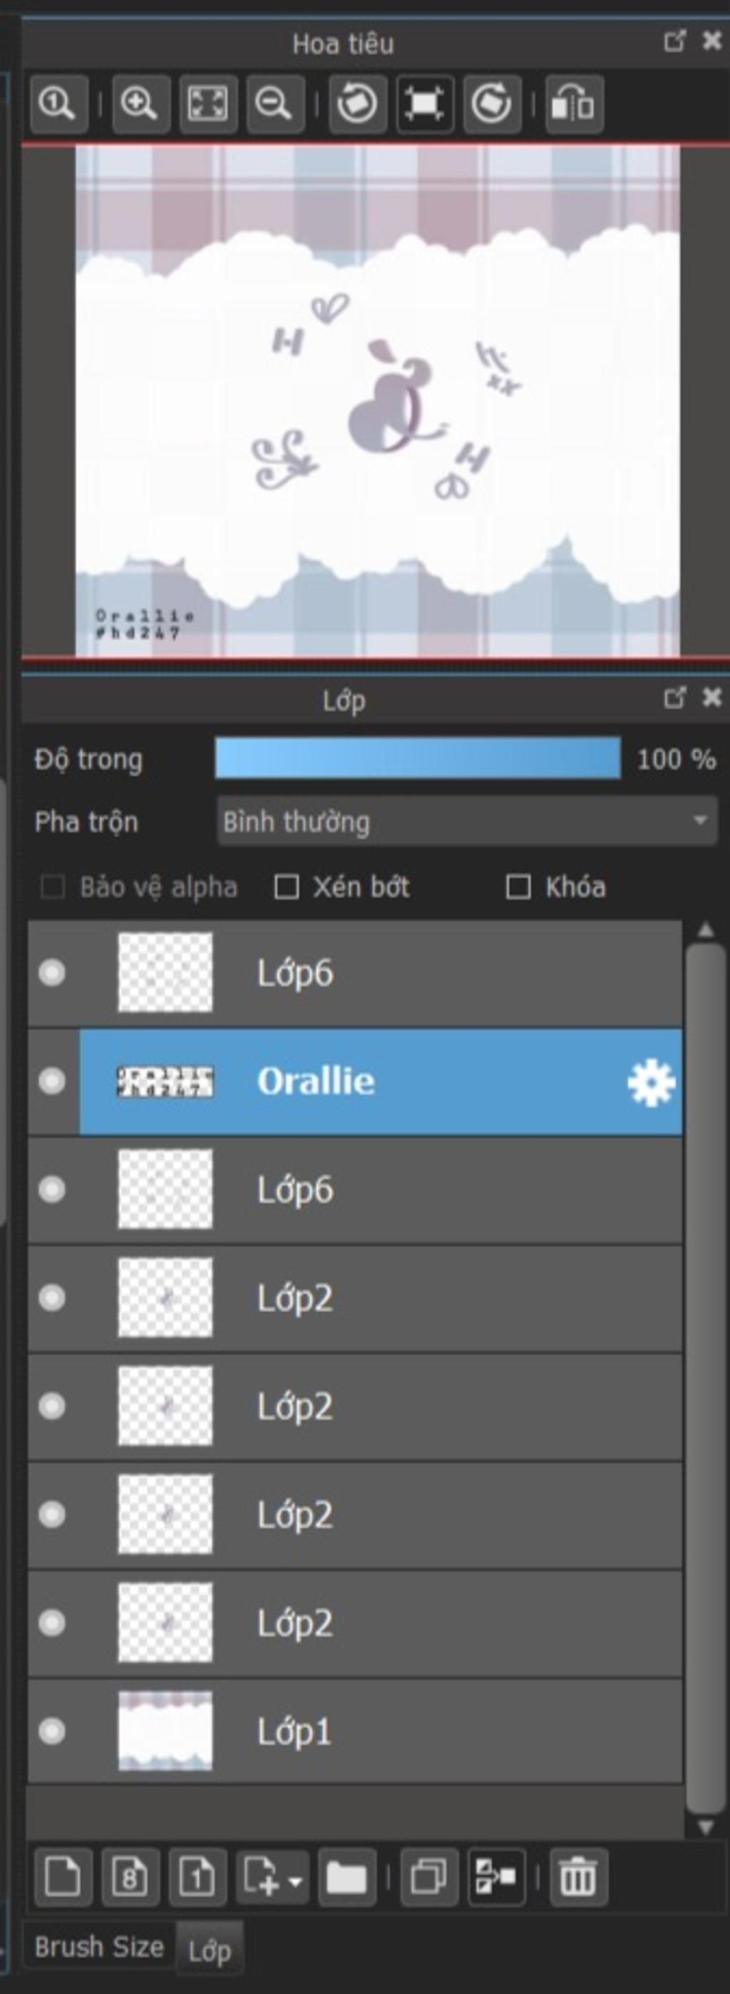Enable the Xén bớt clipping checkbox
This screenshot has width=730, height=1994.
point(287,887)
